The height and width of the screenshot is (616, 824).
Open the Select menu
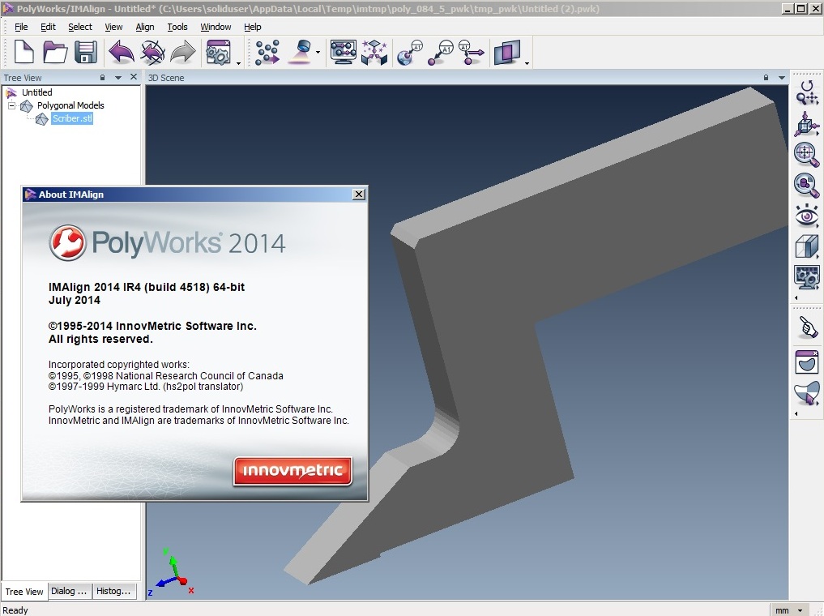[80, 27]
